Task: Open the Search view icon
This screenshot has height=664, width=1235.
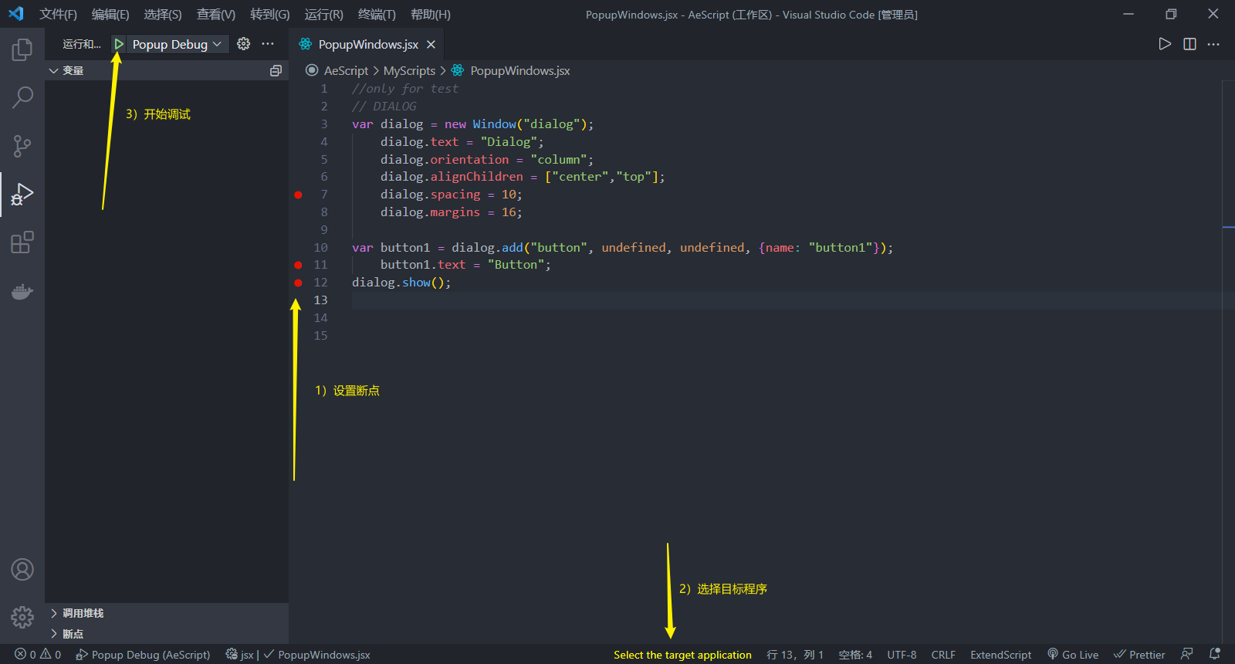Action: [x=22, y=97]
